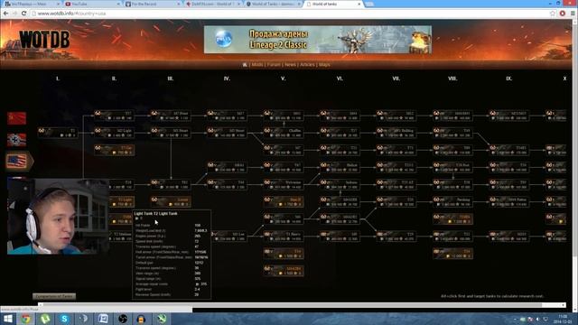578x325 pixels.
Task: Select the T54E1 tank node
Action: coord(509,150)
